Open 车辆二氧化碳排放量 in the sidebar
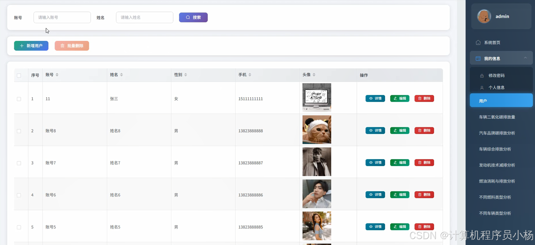The width and height of the screenshot is (535, 245). pyautogui.click(x=497, y=117)
